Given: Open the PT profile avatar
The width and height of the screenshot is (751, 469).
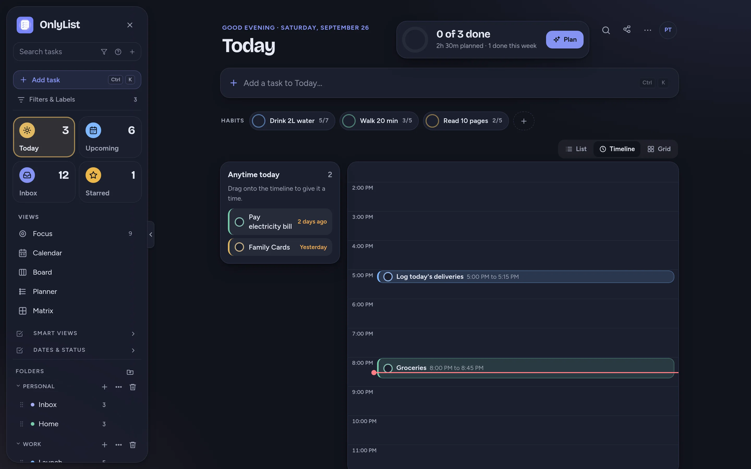Looking at the screenshot, I should pyautogui.click(x=668, y=30).
